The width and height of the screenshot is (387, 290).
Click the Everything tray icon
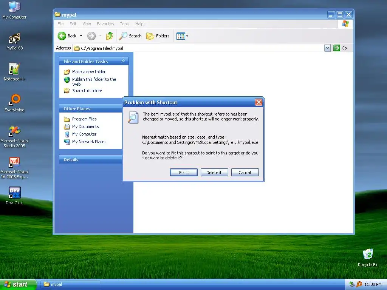pos(359,284)
